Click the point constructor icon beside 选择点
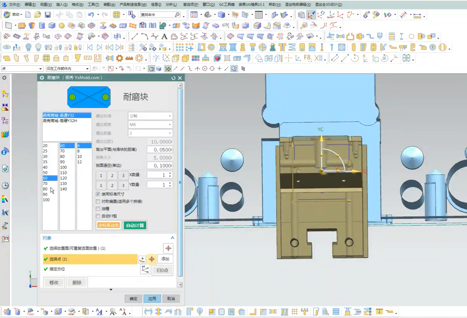 pos(142,259)
